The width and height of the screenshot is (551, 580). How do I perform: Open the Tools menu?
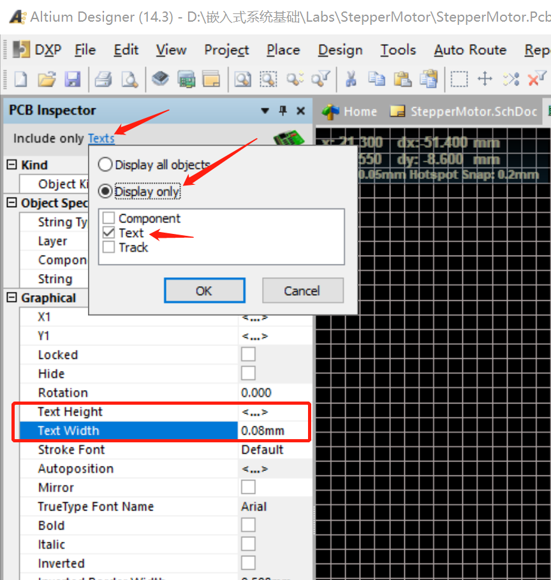point(398,50)
